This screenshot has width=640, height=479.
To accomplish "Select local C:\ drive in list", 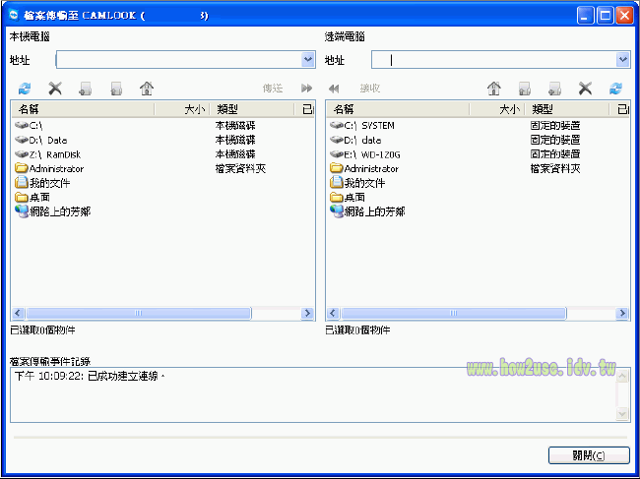I will (35, 126).
